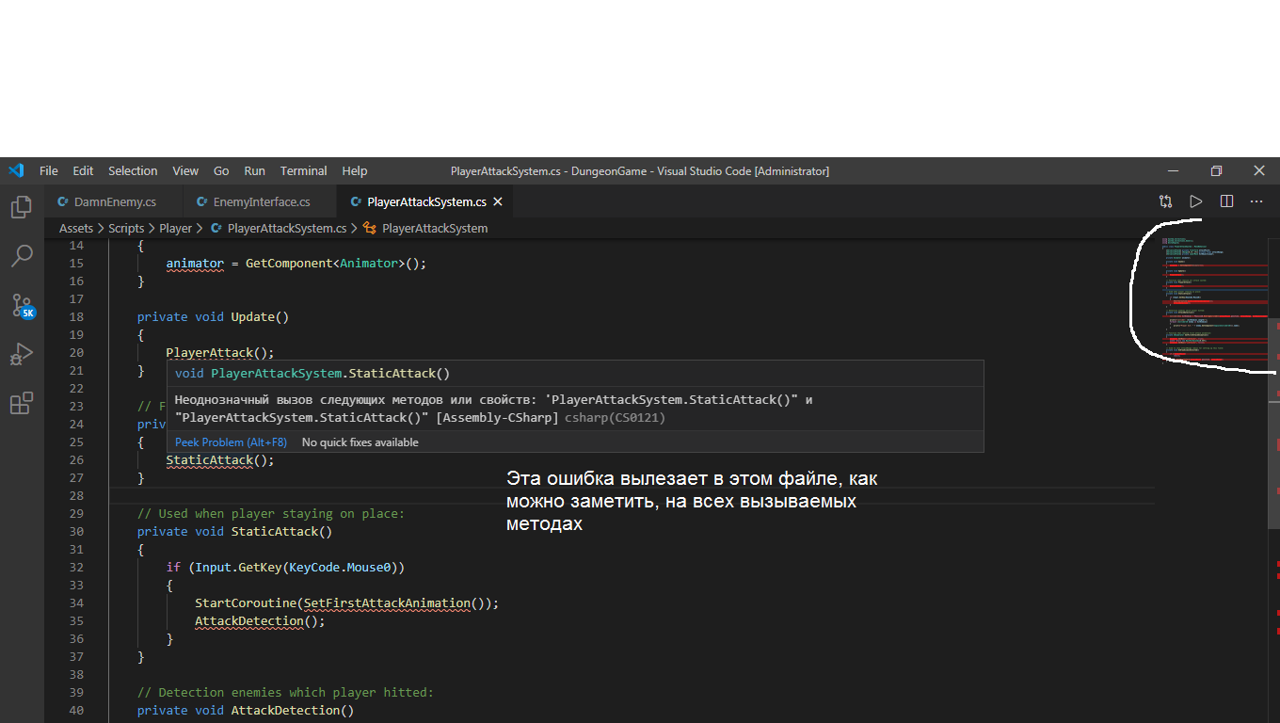Open the Run and Debug view

tap(22, 355)
